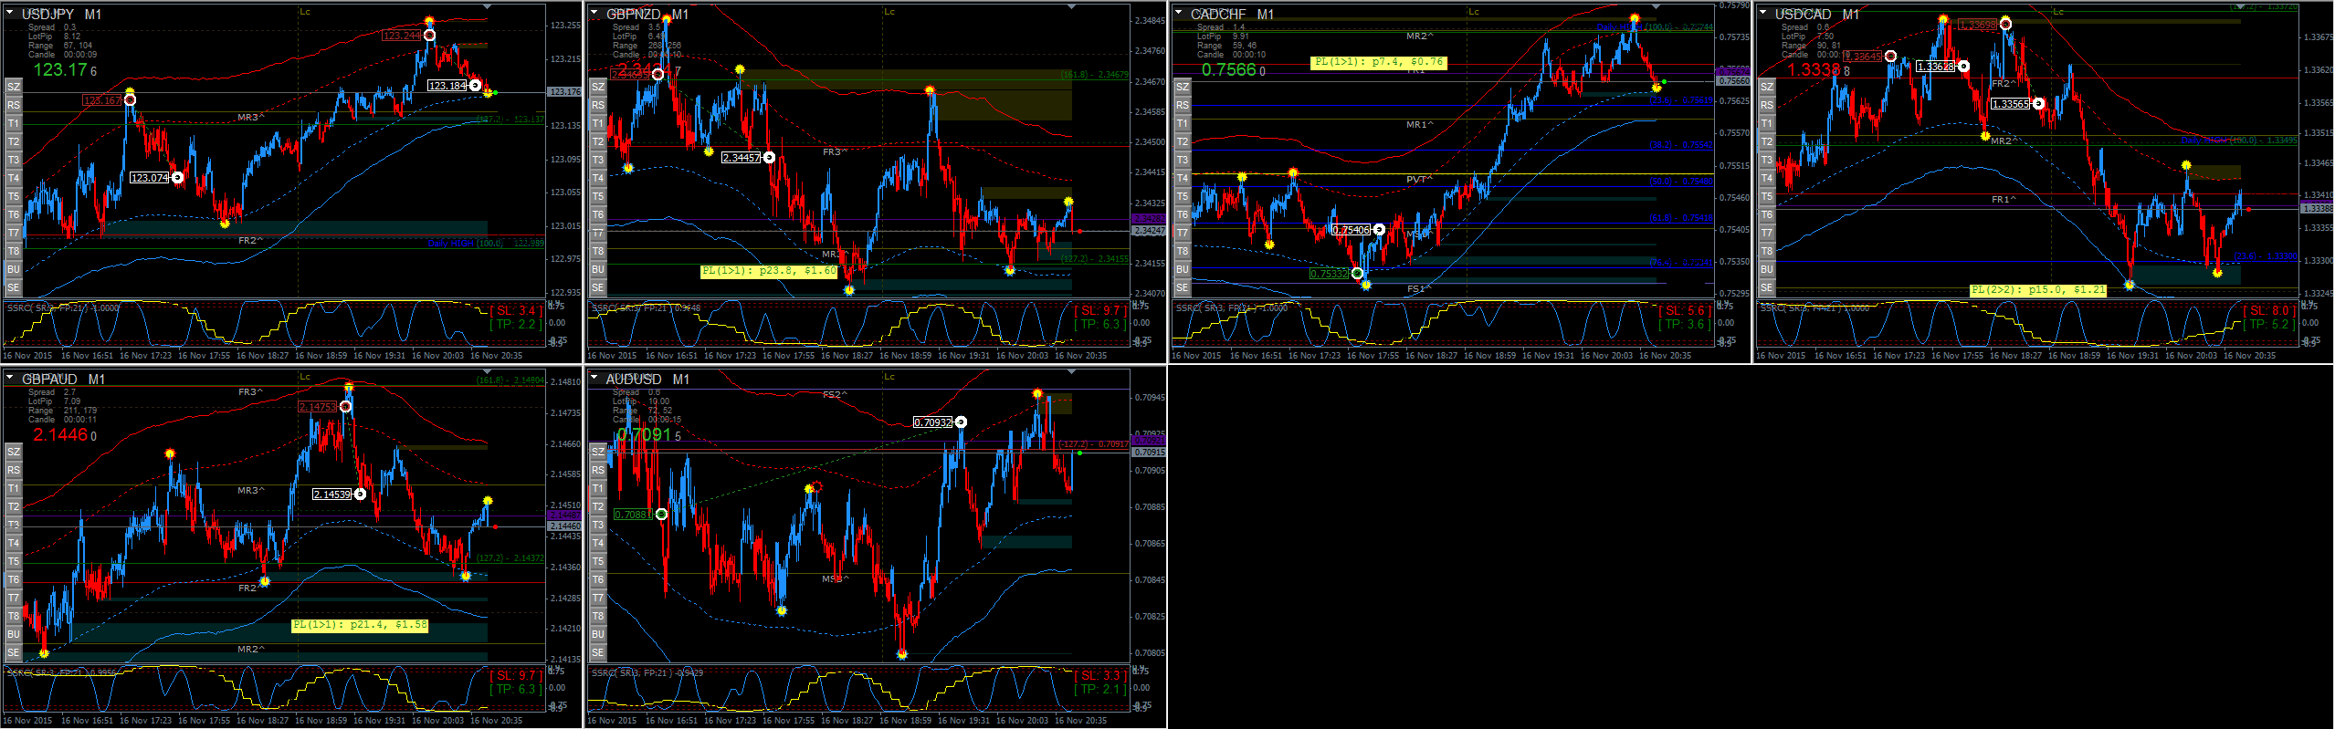
Task: Click the SZ button on the USDJPY chart
Action: pyautogui.click(x=14, y=87)
